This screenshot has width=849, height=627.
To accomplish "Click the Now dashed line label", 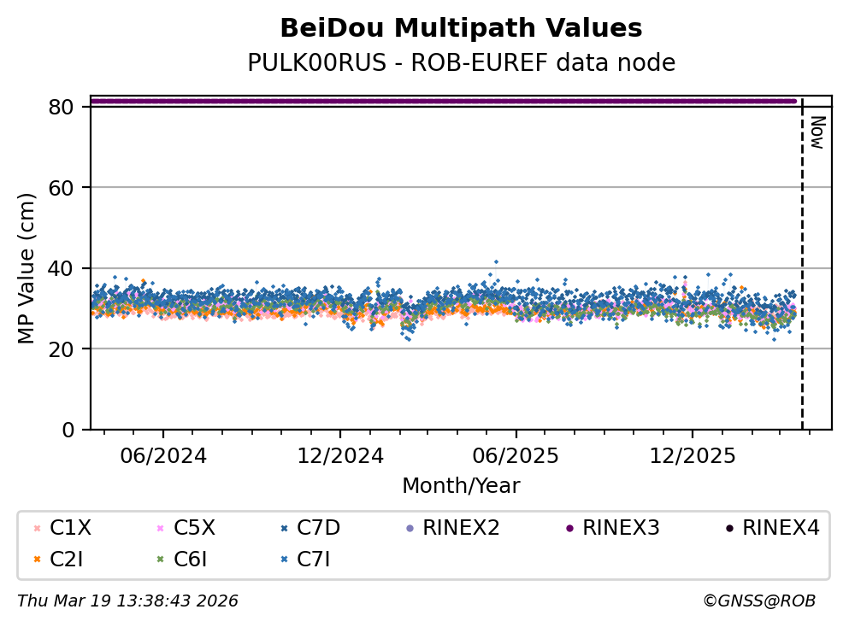I will coord(817,133).
